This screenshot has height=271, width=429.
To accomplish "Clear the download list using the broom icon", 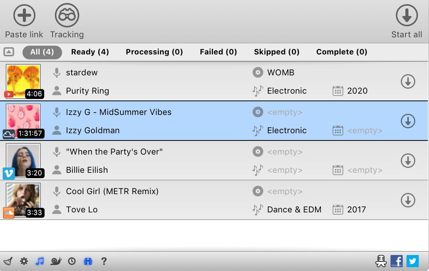I will 8,261.
